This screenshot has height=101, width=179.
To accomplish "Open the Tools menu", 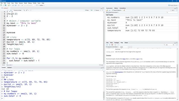I will [39, 3].
